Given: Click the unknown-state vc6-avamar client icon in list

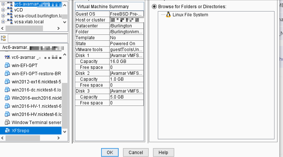Looking at the screenshot, I should (x=7, y=57).
